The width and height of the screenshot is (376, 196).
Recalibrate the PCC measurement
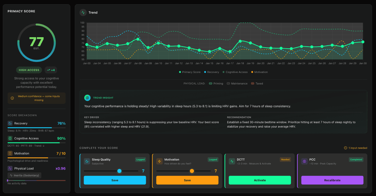(x=332, y=180)
